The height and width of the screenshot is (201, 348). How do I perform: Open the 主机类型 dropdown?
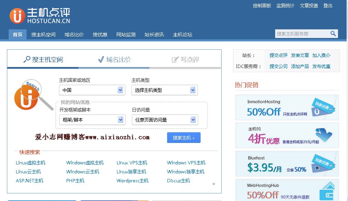[x=164, y=90]
